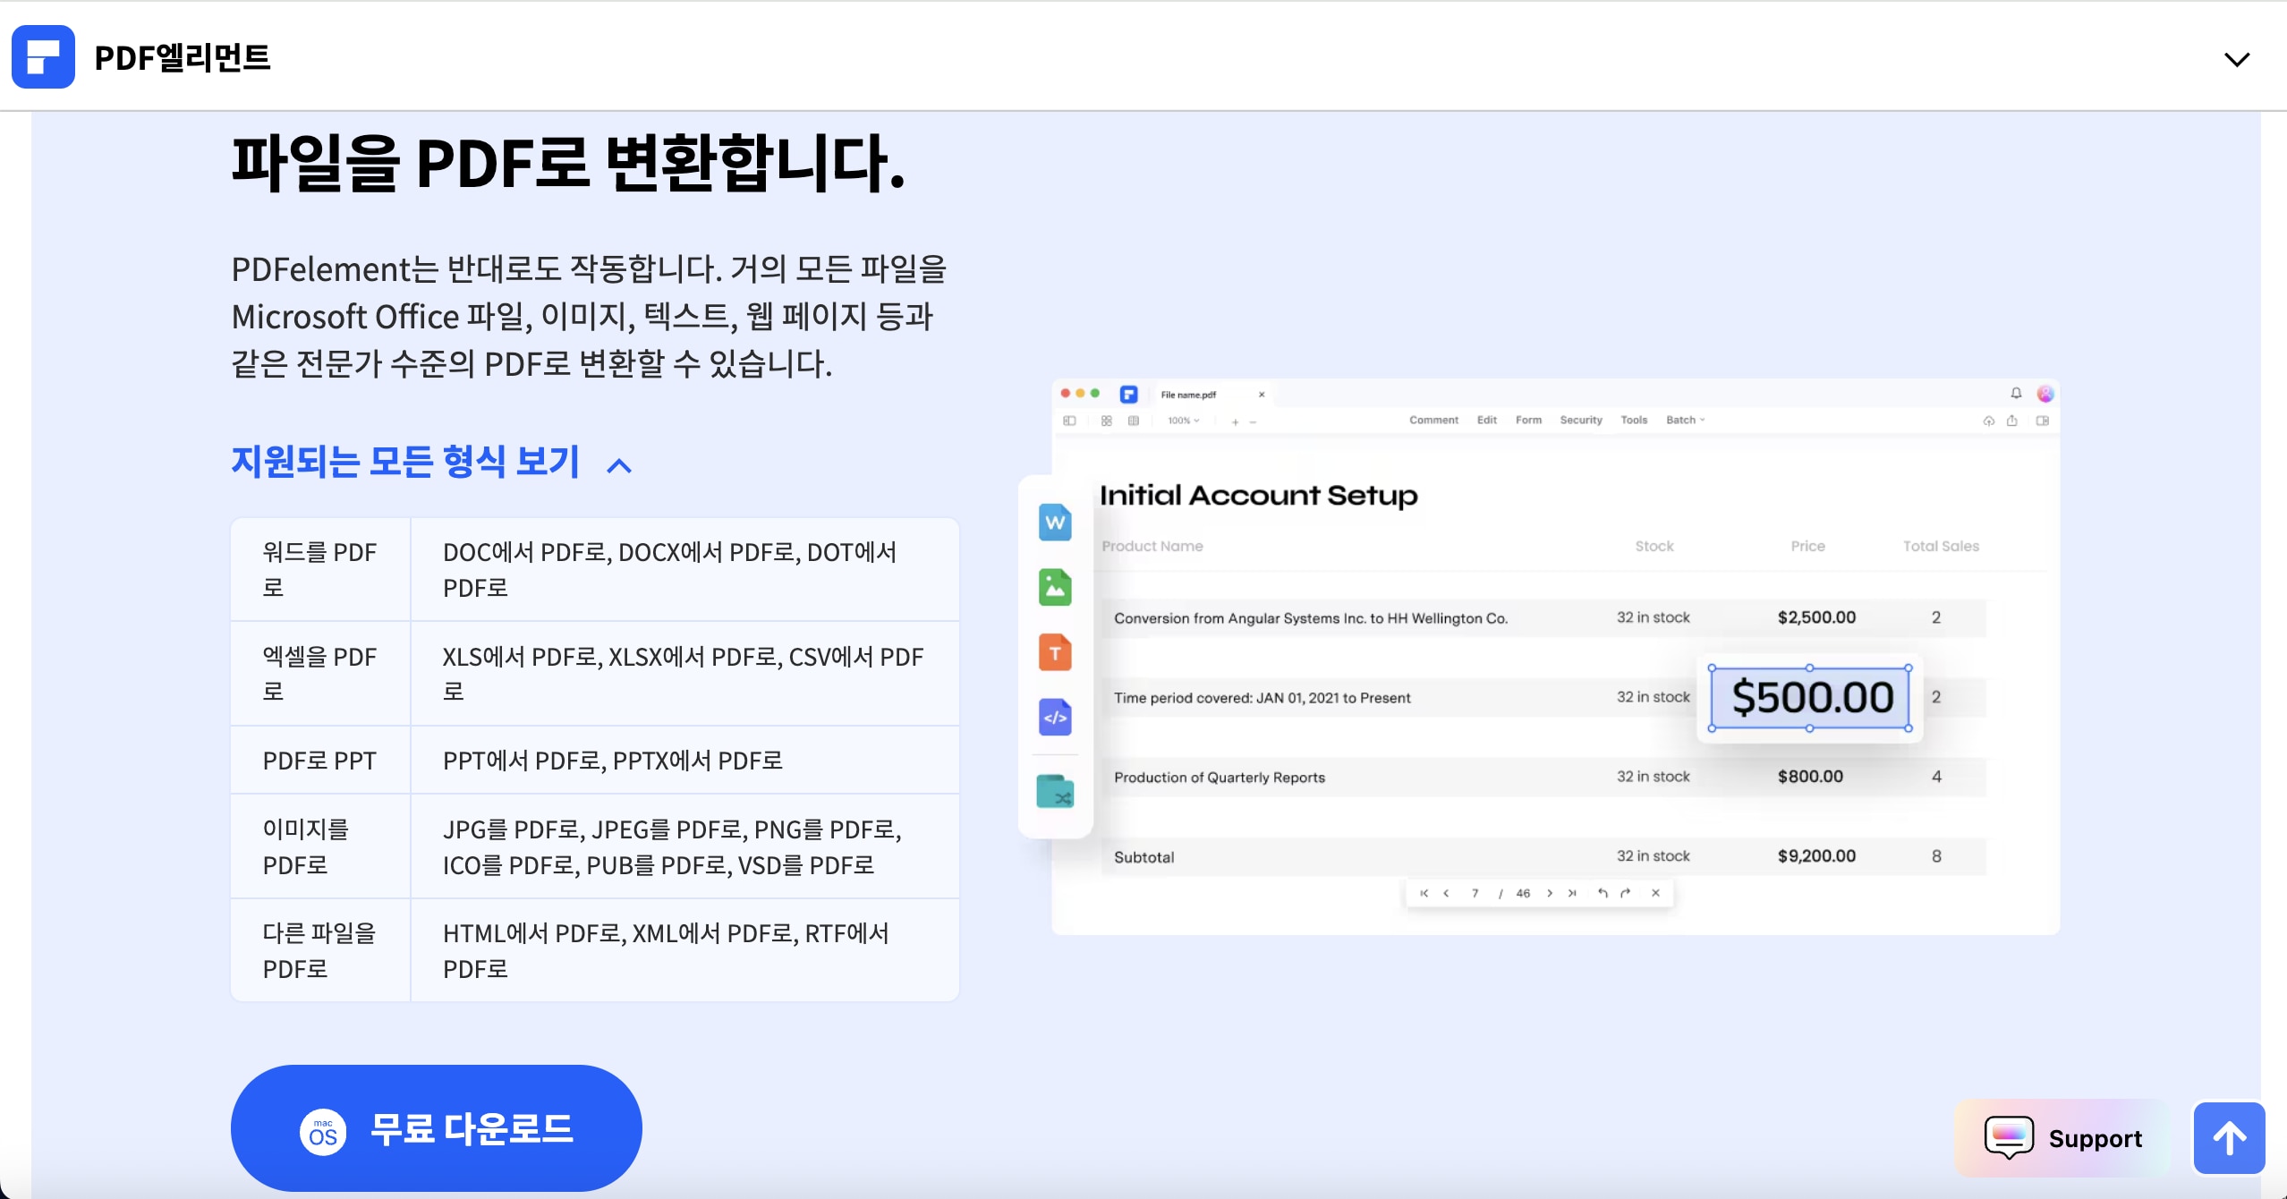Toggle the right panel icon
The height and width of the screenshot is (1199, 2287).
2043,421
